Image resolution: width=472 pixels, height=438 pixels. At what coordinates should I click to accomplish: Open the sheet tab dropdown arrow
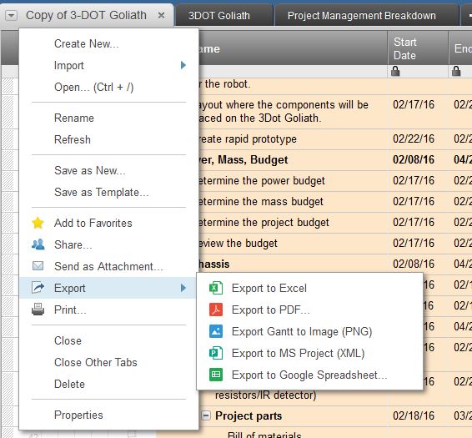point(11,15)
